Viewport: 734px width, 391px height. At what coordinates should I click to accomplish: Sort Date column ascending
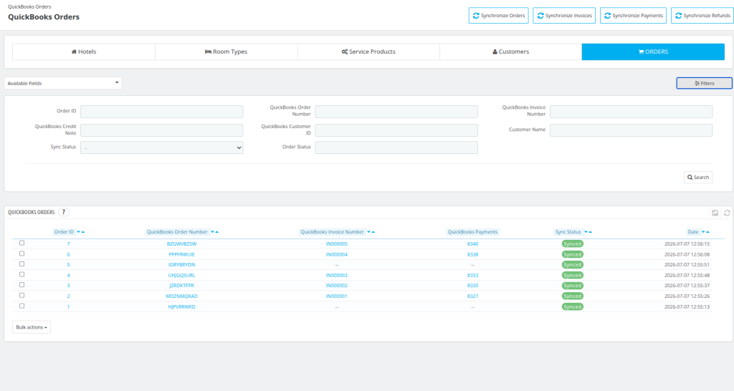point(707,232)
